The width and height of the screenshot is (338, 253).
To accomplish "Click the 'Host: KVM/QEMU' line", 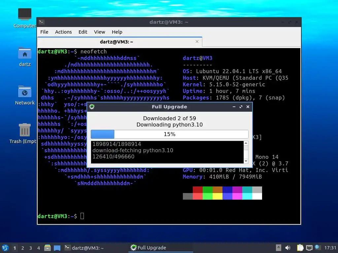I will (x=236, y=78).
